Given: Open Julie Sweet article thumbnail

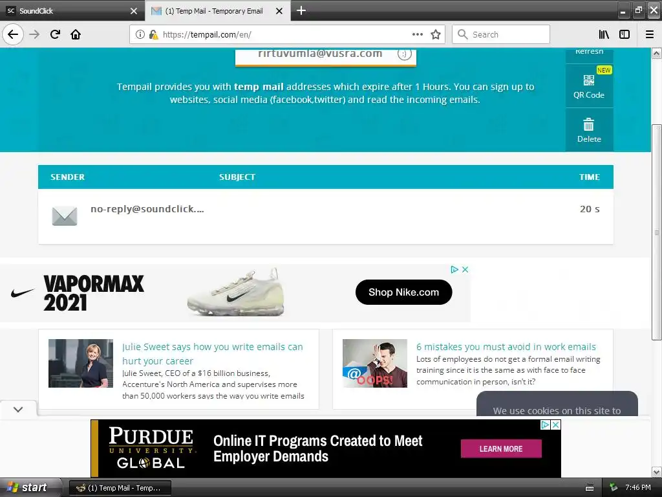Looking at the screenshot, I should (81, 363).
